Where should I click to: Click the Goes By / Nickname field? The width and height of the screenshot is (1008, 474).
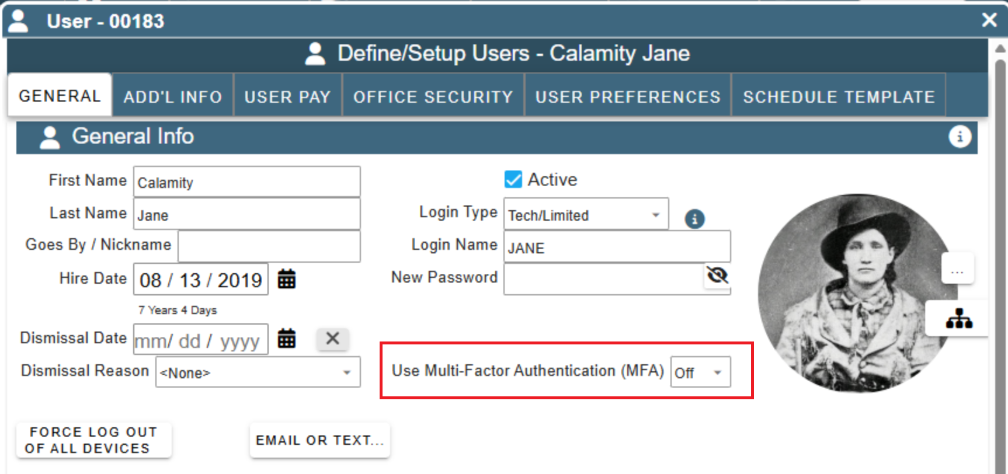[x=269, y=246]
